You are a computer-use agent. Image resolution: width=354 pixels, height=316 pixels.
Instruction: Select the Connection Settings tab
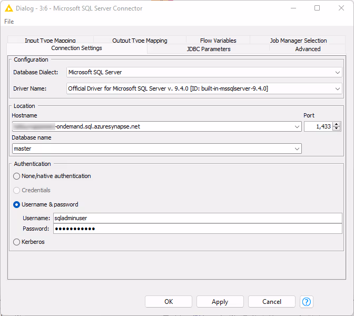(x=76, y=48)
